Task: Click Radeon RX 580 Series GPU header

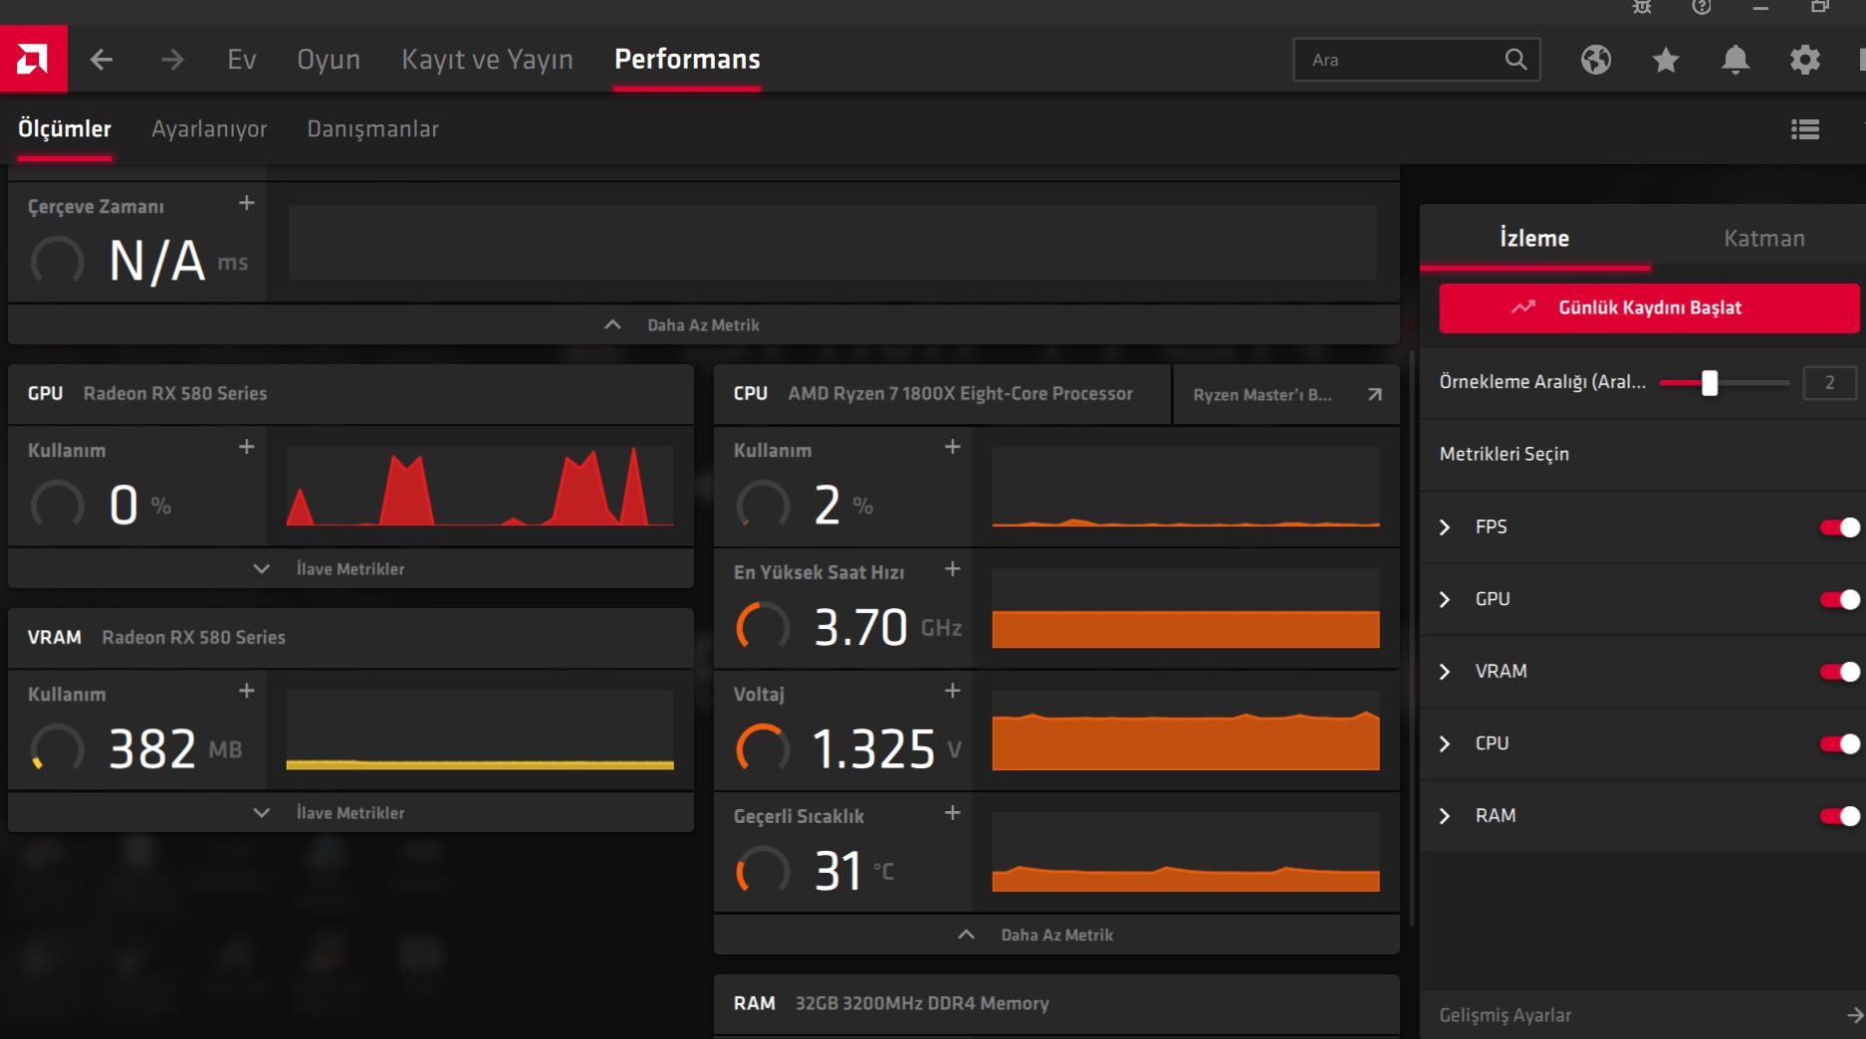Action: [x=350, y=394]
